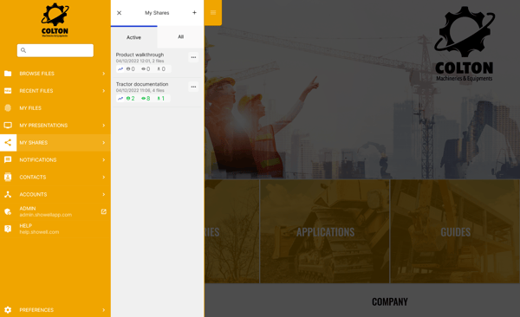The height and width of the screenshot is (317, 520).
Task: Add a new share with plus icon
Action: 194,13
